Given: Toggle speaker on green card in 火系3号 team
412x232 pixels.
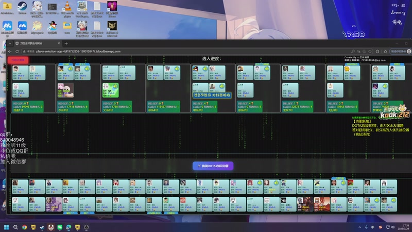Looking at the screenshot, I should [x=115, y=86].
